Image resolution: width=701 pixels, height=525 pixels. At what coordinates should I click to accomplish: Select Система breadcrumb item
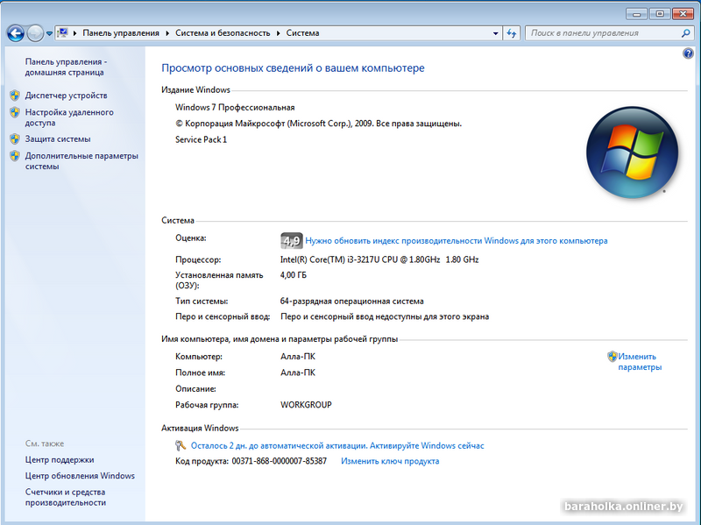coord(302,33)
